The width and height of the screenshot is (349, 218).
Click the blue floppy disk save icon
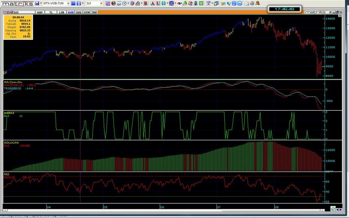[x=37, y=3]
